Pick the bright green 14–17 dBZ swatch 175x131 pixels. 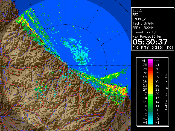point(150,98)
